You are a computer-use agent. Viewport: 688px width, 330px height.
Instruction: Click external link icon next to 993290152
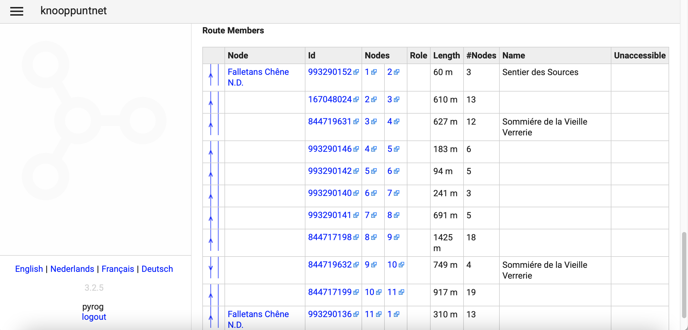pyautogui.click(x=356, y=72)
